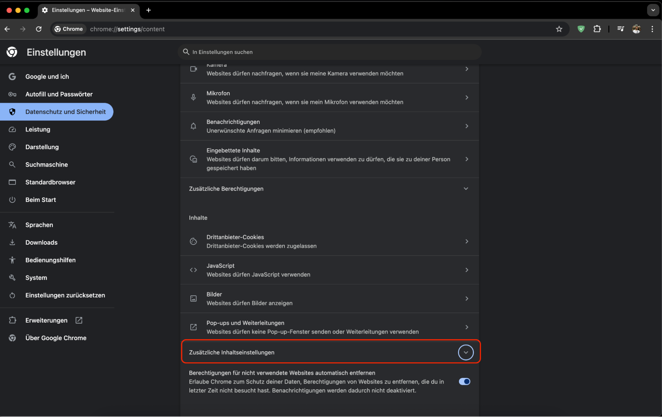Select the Datenschutz und Sicherheit shield icon
The height and width of the screenshot is (417, 662).
point(12,112)
